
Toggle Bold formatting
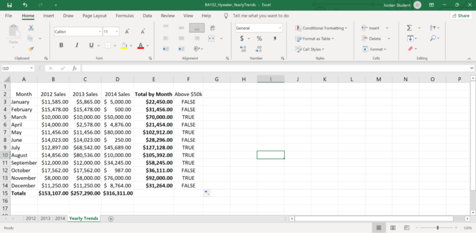pos(61,45)
